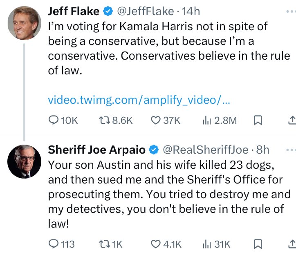
Task: Open more options for Joe Arpaio's reply
Action: click(291, 150)
